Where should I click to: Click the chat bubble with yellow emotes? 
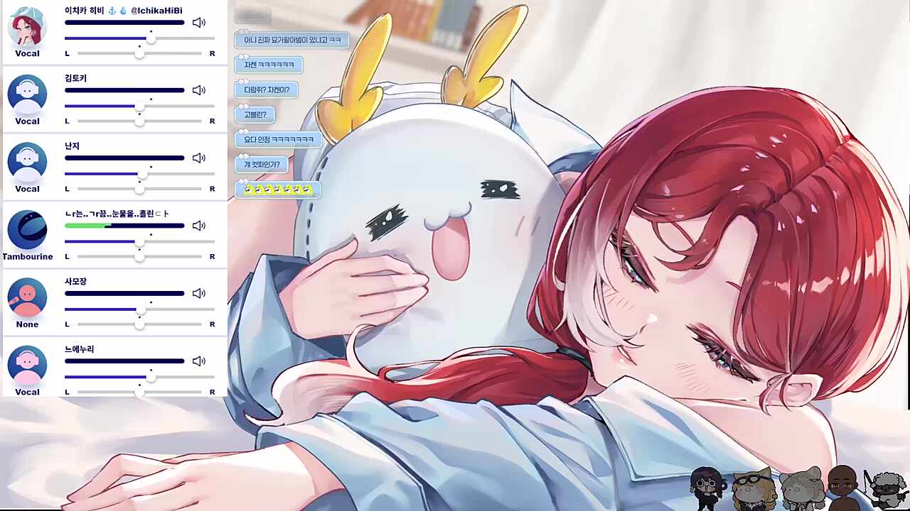(278, 189)
